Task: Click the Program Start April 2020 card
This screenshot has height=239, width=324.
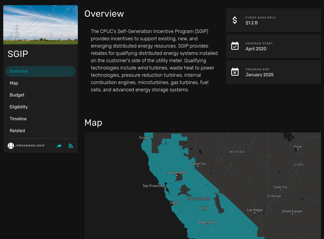Action: (273, 46)
